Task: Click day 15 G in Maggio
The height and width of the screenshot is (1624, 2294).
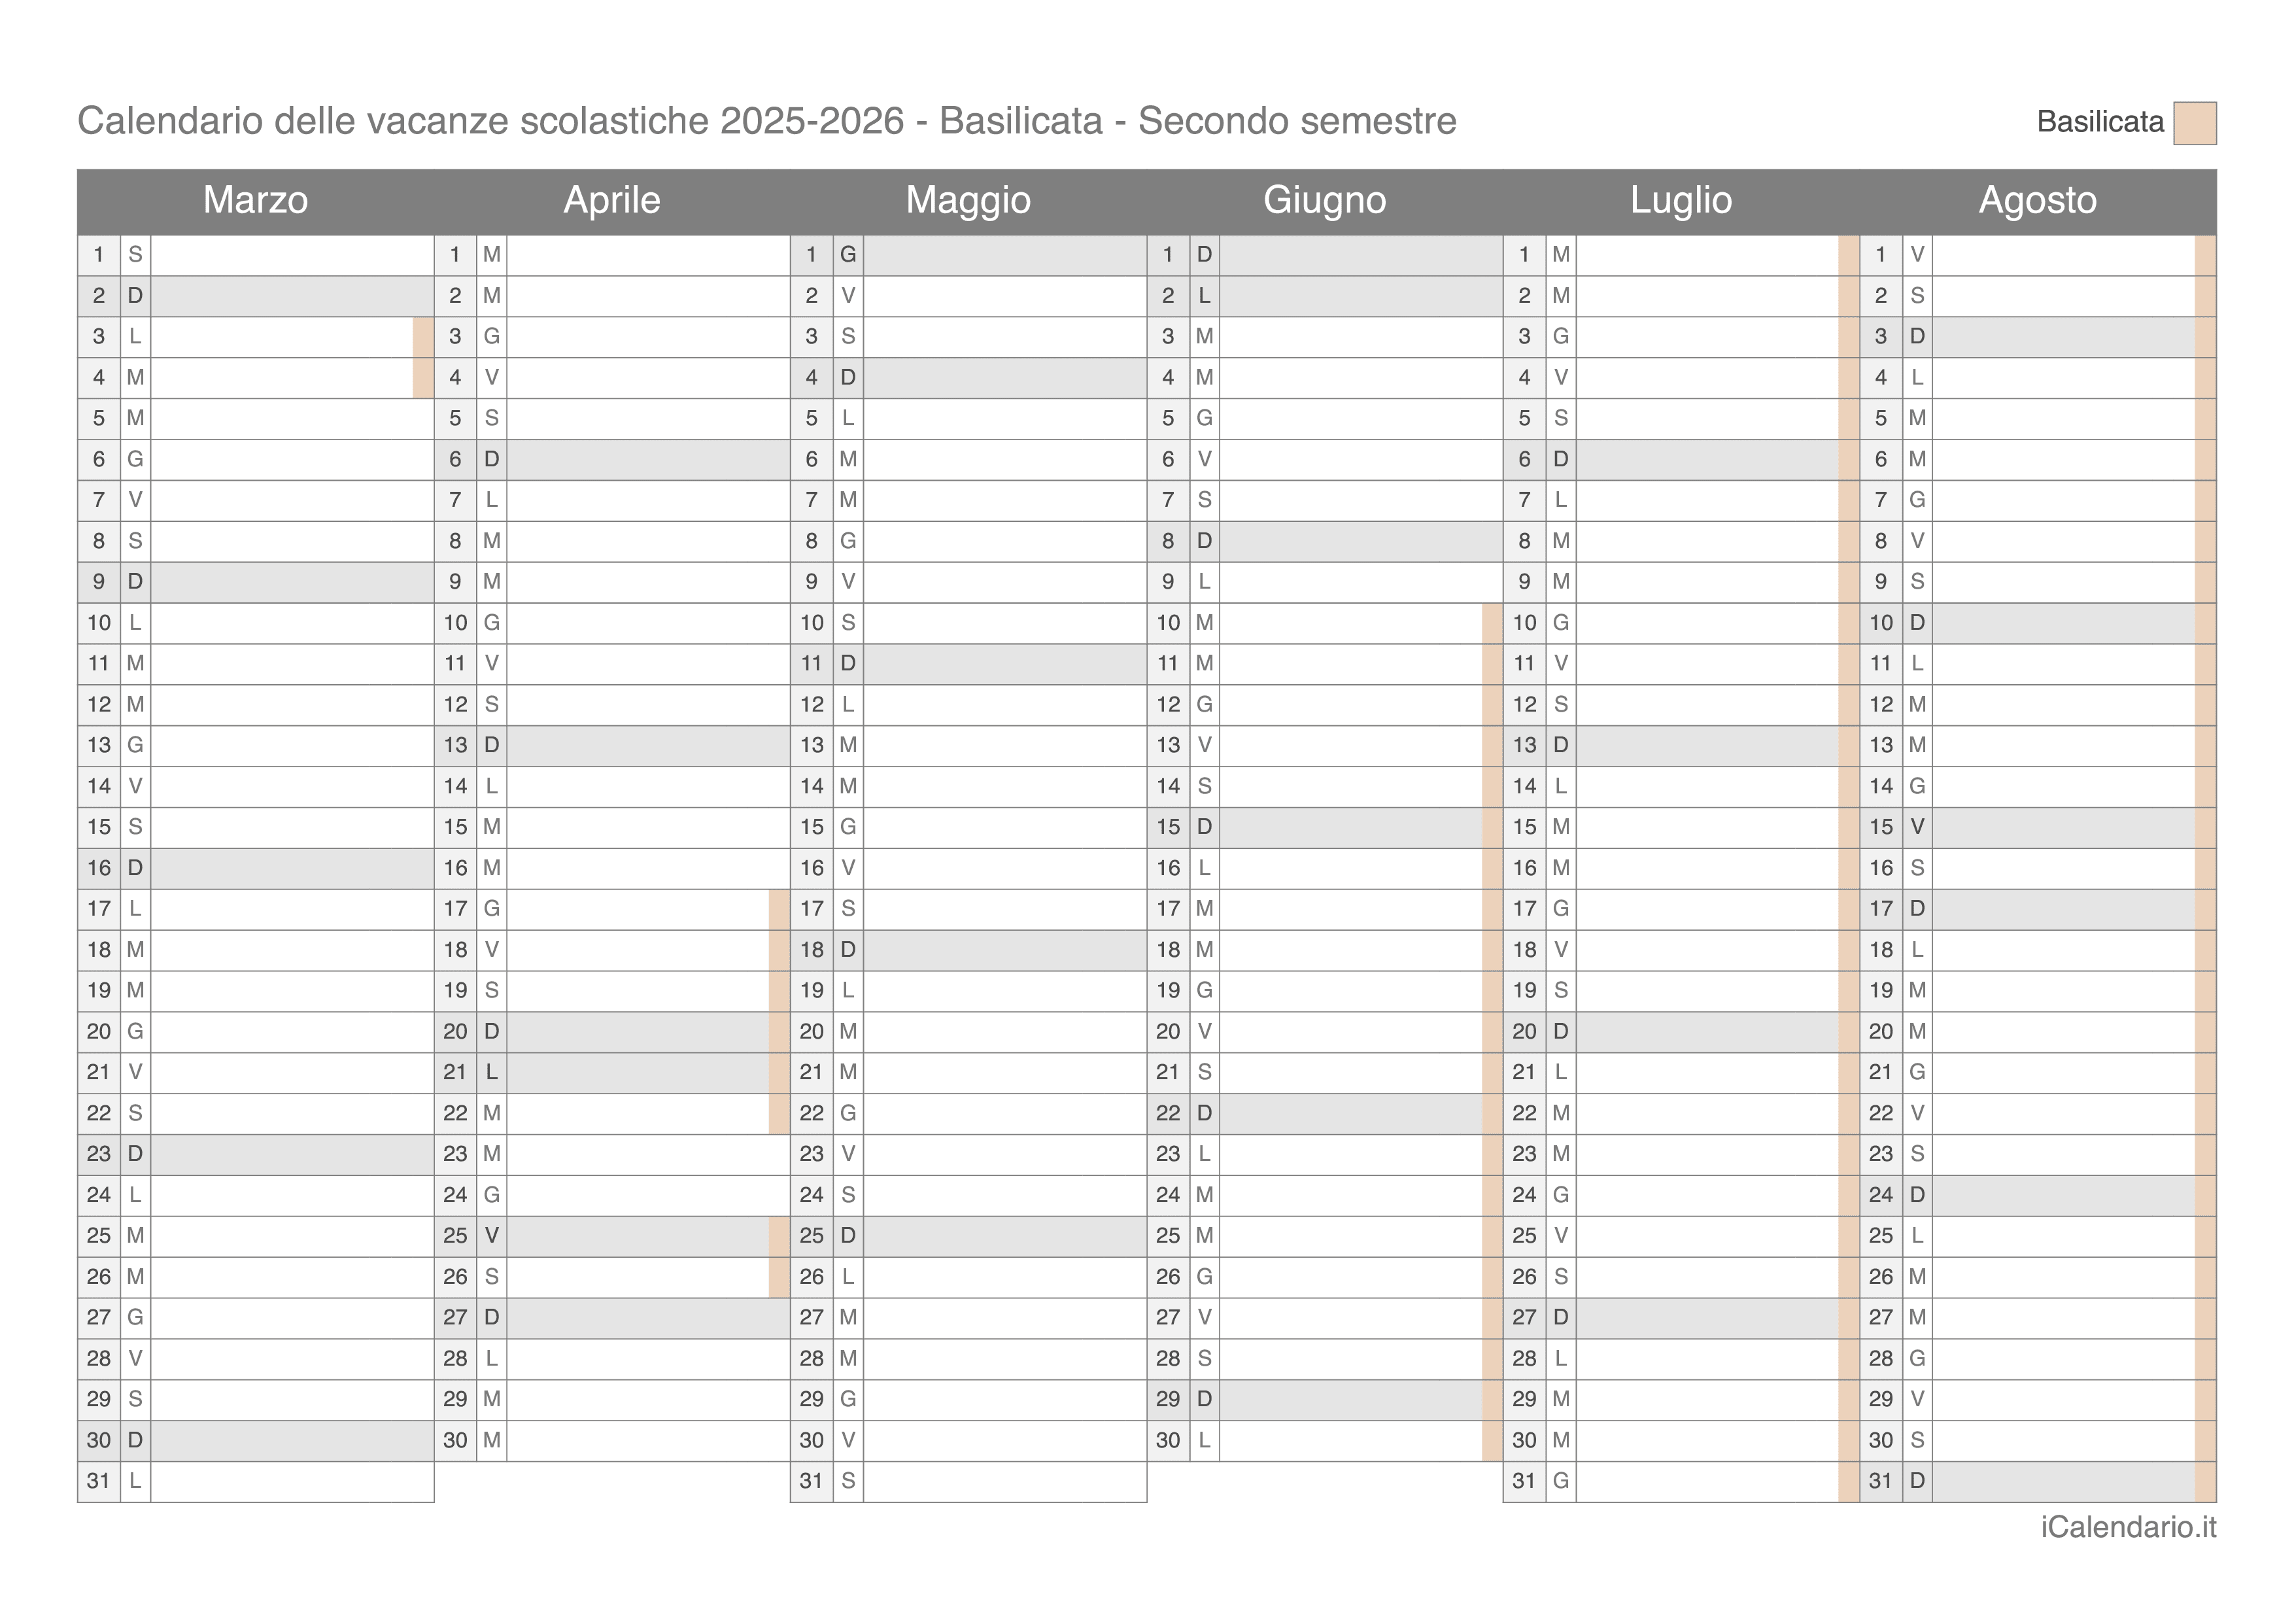Action: click(968, 828)
